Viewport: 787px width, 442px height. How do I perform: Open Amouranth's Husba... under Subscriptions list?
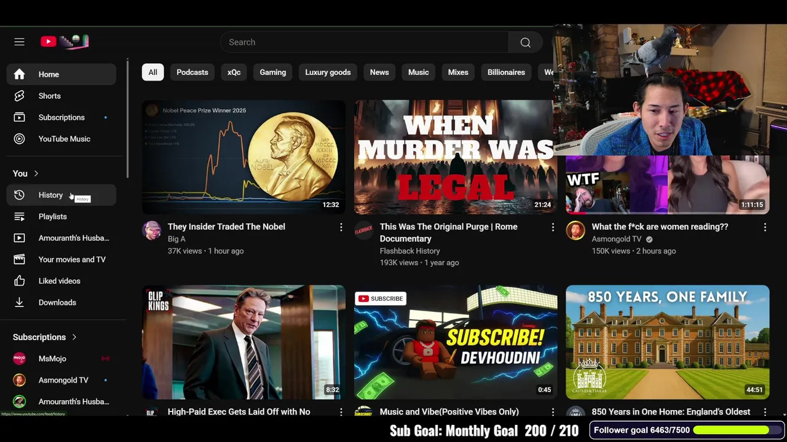tap(61, 401)
